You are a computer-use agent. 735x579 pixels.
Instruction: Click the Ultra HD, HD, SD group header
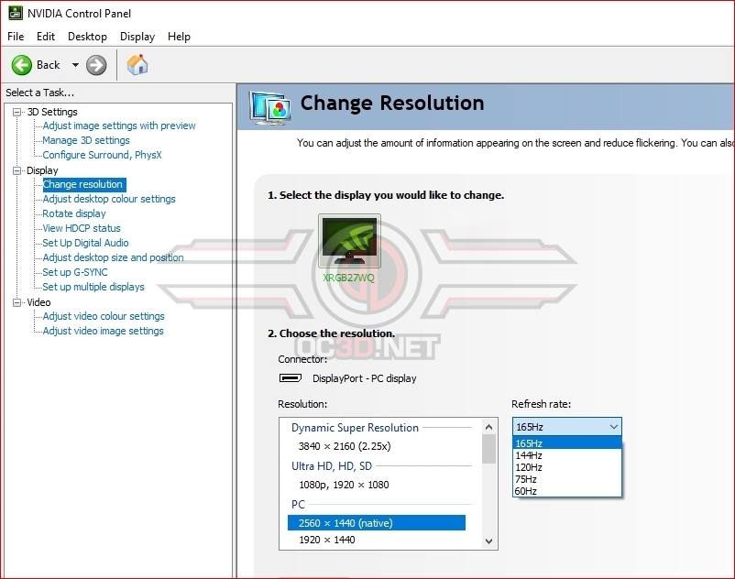(x=332, y=466)
